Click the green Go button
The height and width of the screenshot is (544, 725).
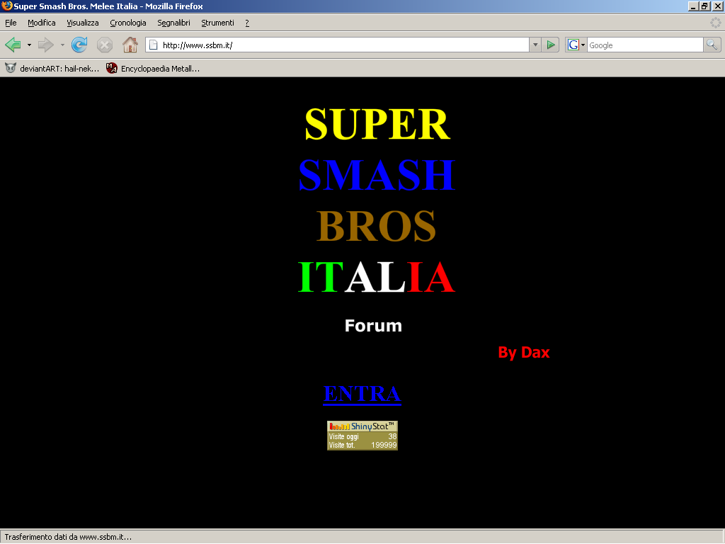[x=551, y=45]
